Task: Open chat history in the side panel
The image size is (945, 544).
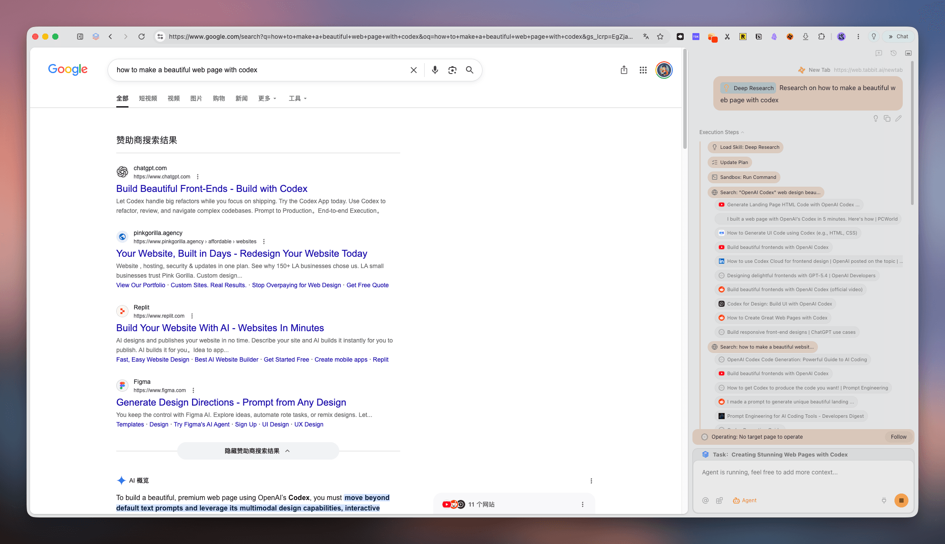Action: [x=894, y=53]
